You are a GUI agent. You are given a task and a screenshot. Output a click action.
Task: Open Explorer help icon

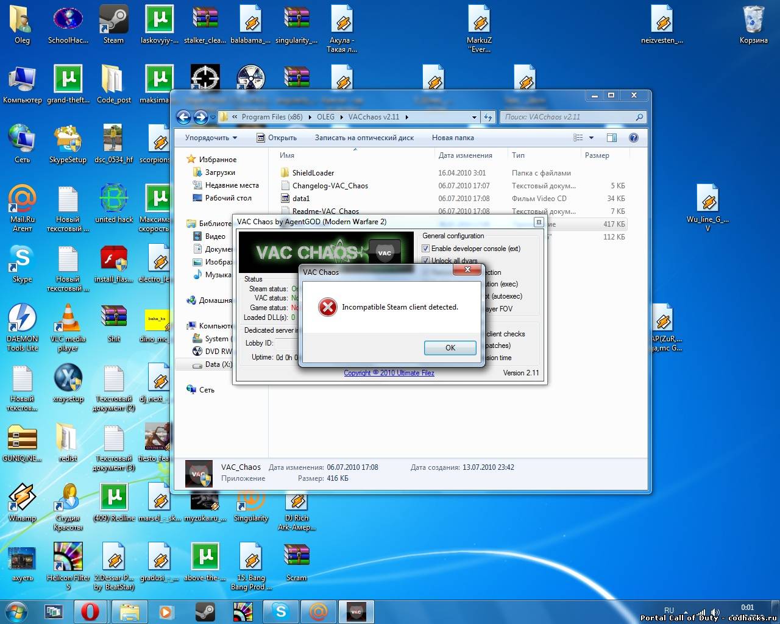point(634,138)
